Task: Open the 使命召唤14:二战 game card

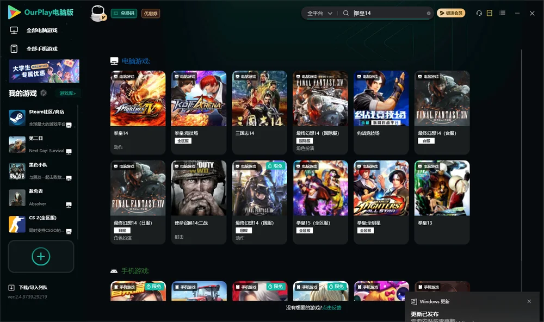Action: click(199, 202)
